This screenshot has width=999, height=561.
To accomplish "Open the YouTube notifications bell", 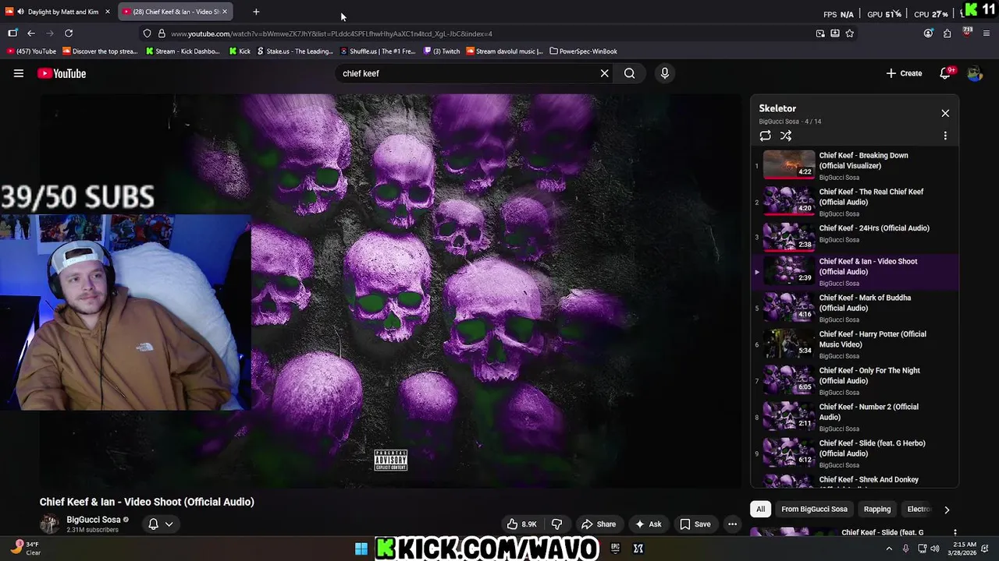I will [945, 73].
